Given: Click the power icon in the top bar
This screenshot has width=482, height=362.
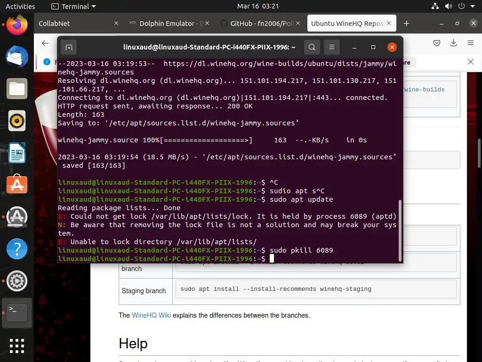Looking at the screenshot, I should coord(461,6).
